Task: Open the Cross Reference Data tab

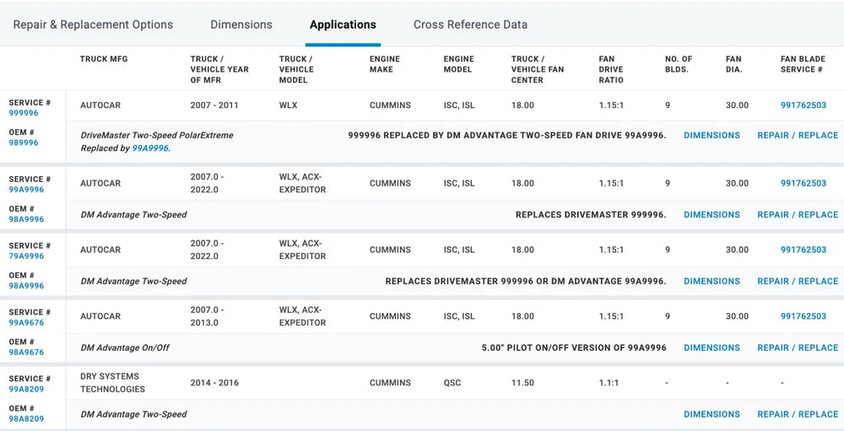Action: pos(470,24)
